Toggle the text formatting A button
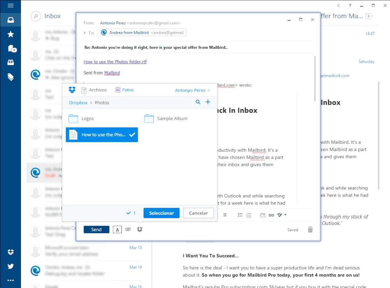This screenshot has width=390, height=288. coord(117,230)
